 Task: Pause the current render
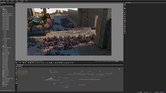point(29,63)
